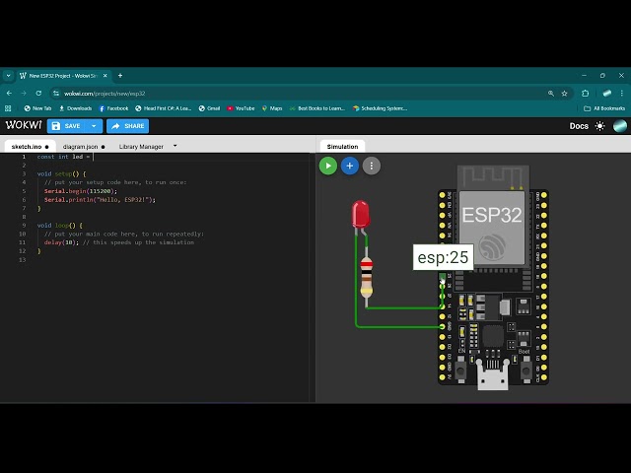Open the simulation three-dot menu

(x=372, y=166)
